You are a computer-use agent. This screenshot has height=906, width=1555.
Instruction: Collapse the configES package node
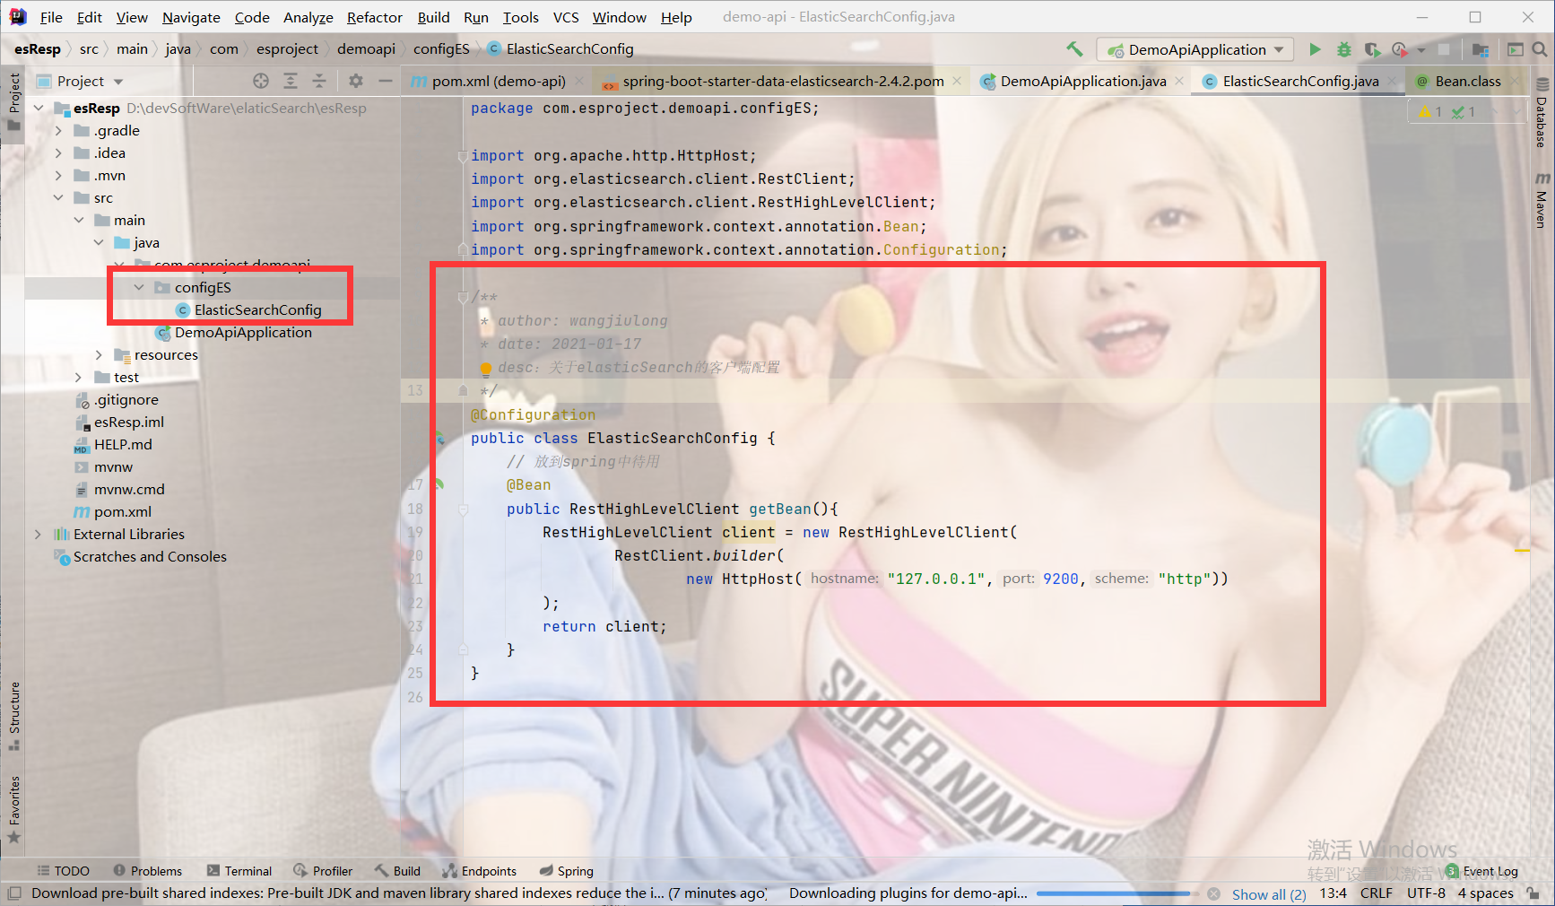[138, 287]
